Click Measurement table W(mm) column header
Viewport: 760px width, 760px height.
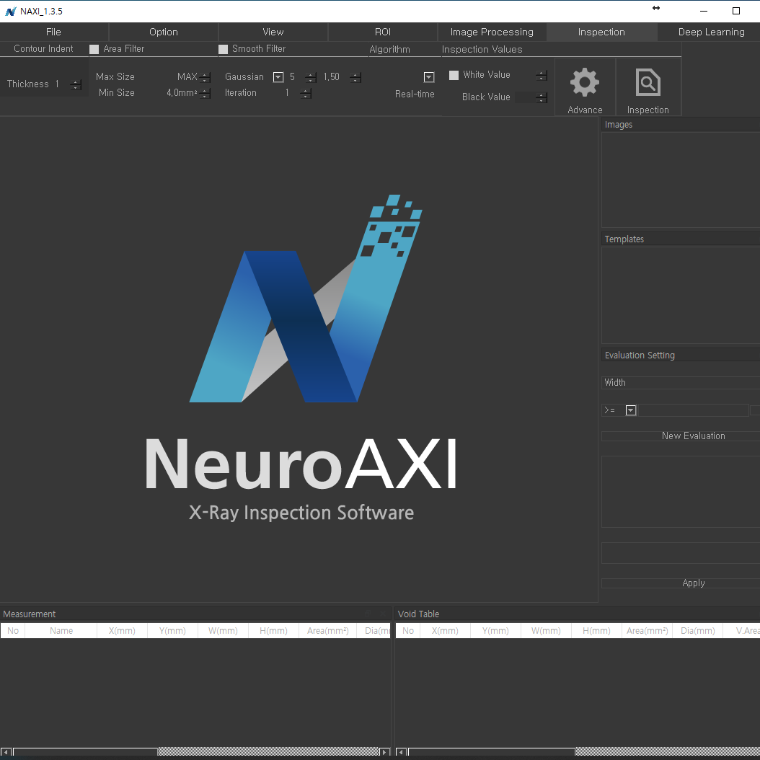click(223, 631)
